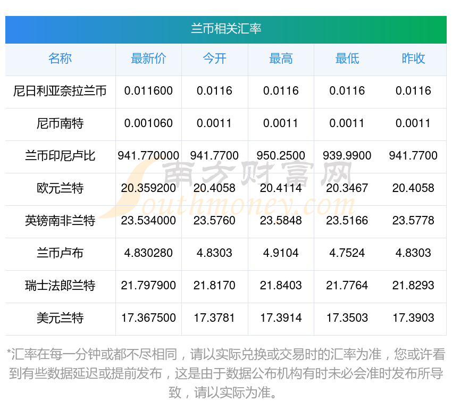Select the 最高 column header
Viewport: 452px width, 409px height.
[x=281, y=59]
